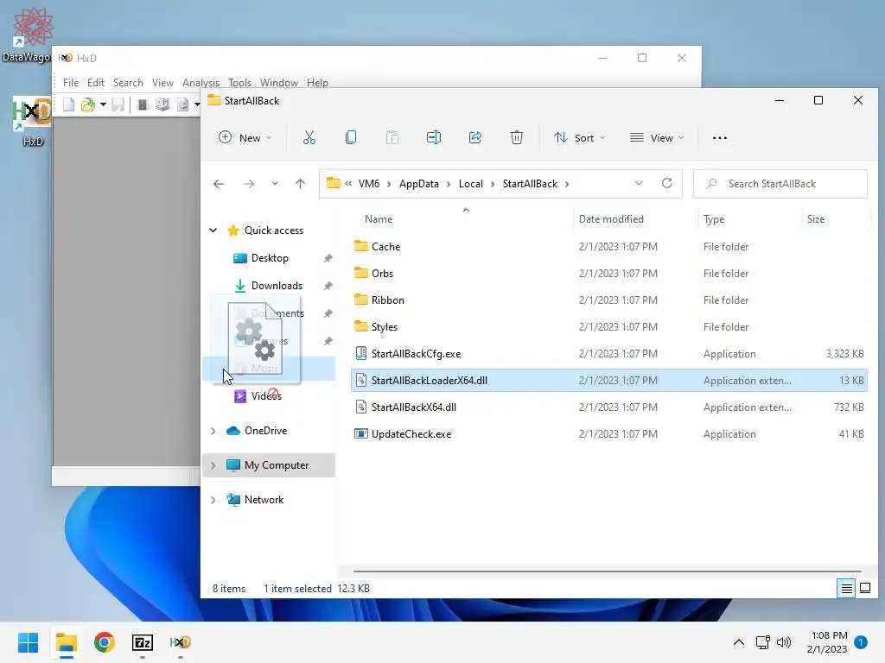Launch Google Chrome from taskbar
This screenshot has width=885, height=663.
point(105,642)
